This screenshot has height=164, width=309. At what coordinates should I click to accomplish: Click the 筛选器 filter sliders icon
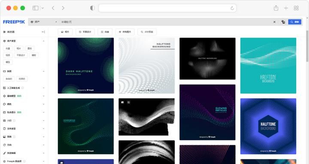click(x=4, y=32)
